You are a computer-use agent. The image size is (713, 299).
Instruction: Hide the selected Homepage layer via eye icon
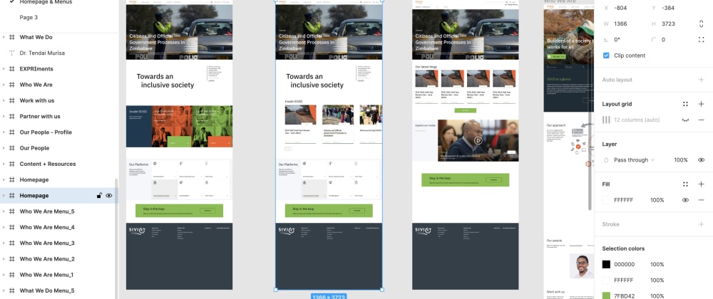pos(109,196)
